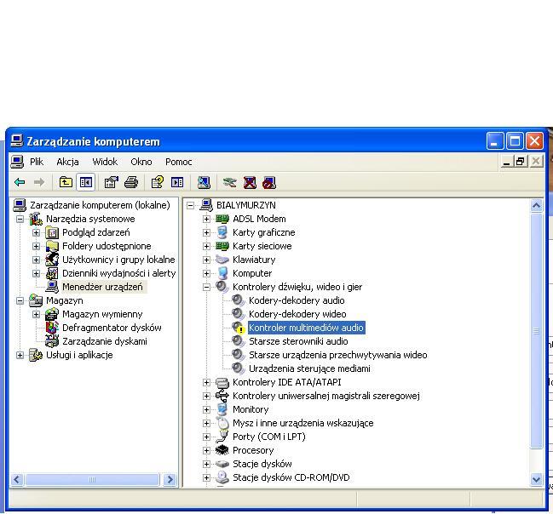The image size is (553, 514).
Task: Expand the Podgląd zdarzeń node
Action: click(36, 232)
